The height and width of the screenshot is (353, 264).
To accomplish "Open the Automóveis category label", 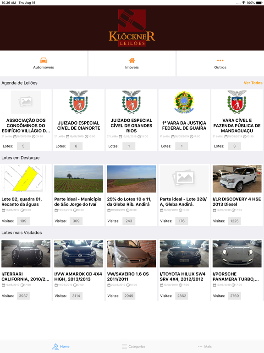I will point(44,67).
